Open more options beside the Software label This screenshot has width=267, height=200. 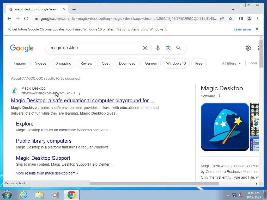point(219,96)
